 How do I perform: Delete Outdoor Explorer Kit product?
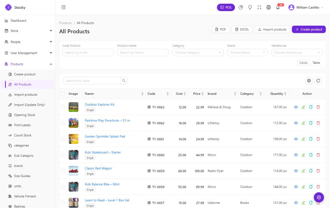coord(318,107)
